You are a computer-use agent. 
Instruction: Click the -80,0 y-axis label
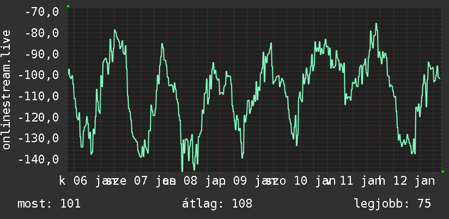click(x=42, y=33)
